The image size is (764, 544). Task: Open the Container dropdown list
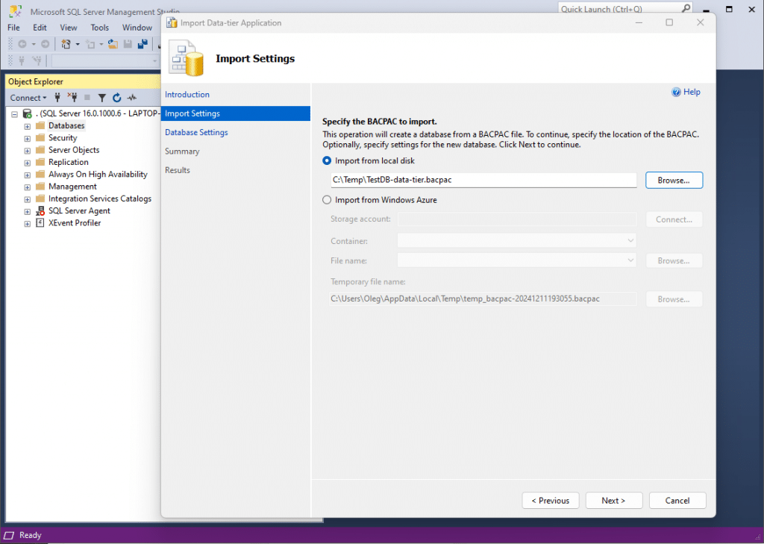(630, 241)
